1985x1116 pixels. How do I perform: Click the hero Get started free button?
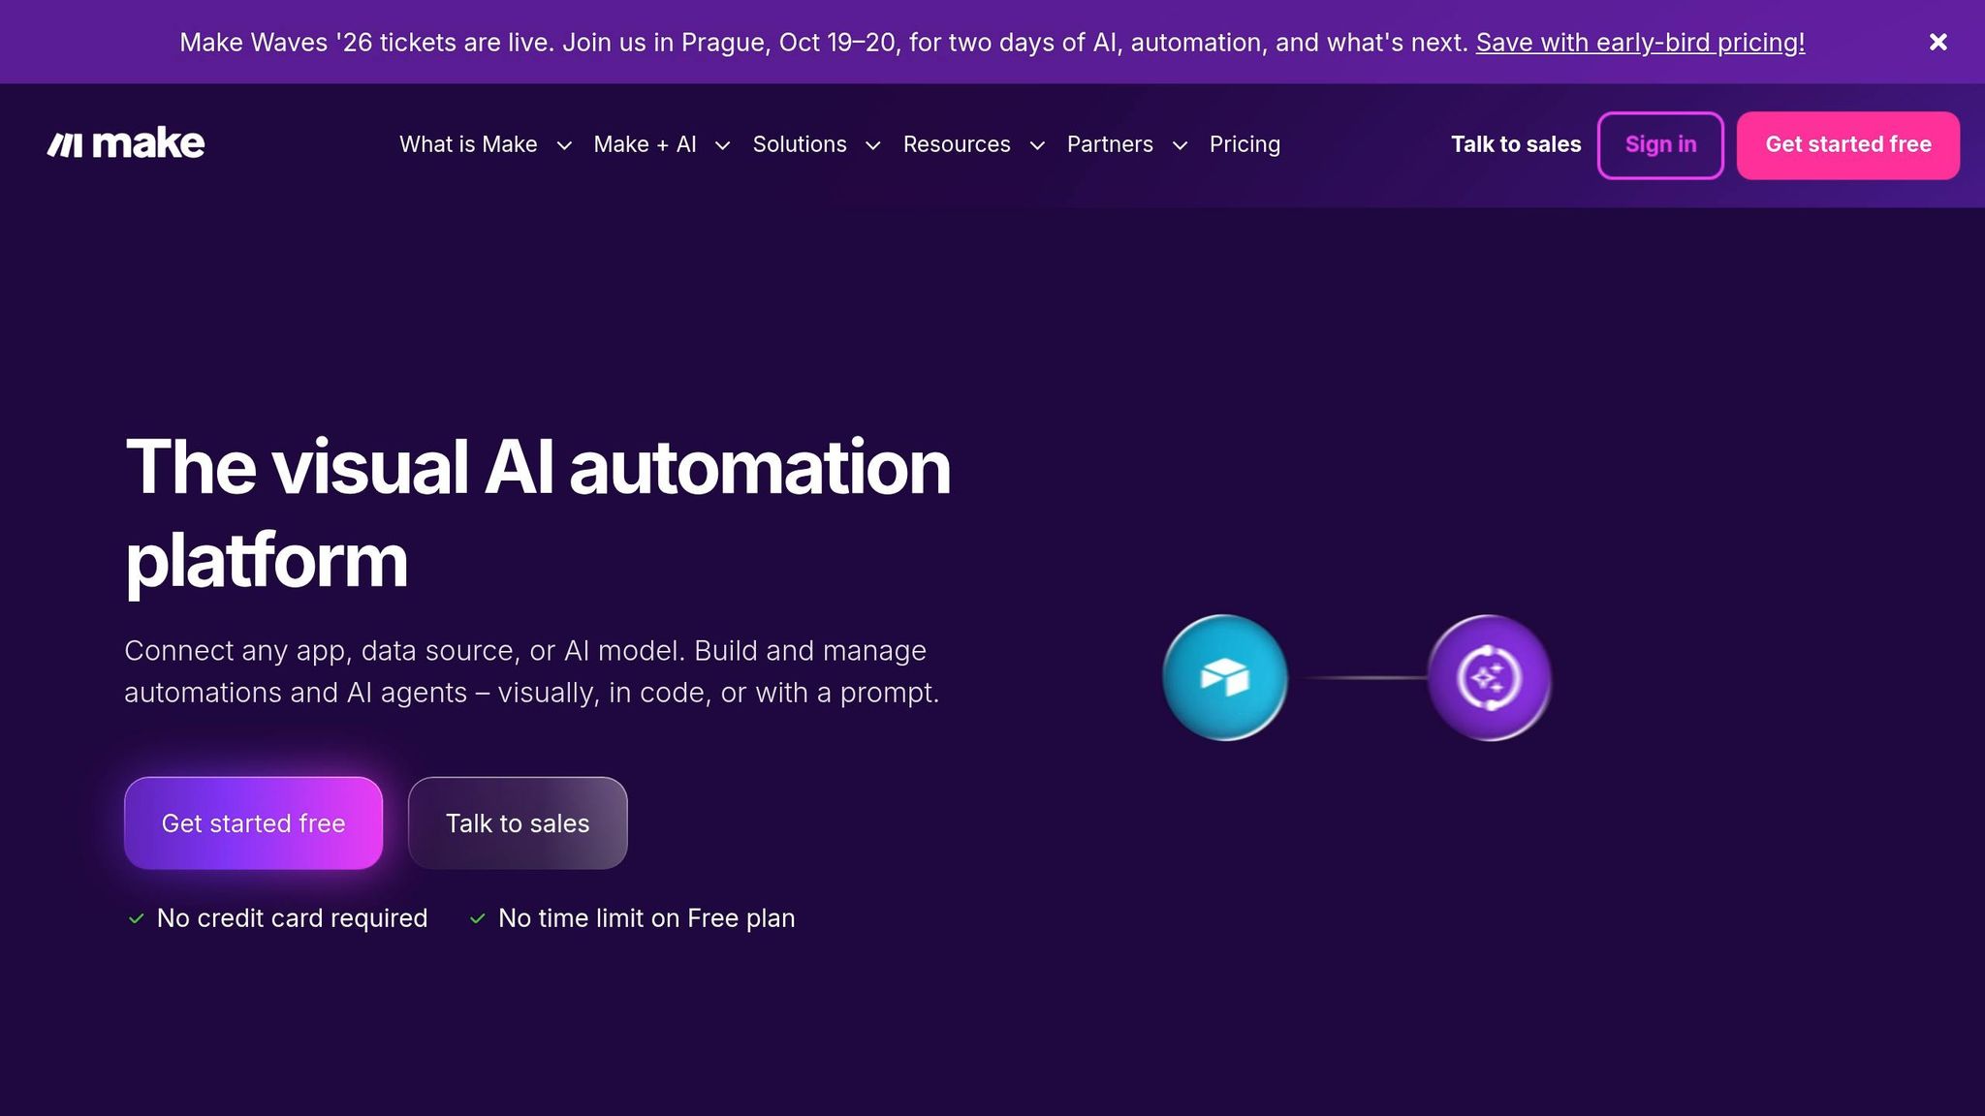pyautogui.click(x=253, y=823)
